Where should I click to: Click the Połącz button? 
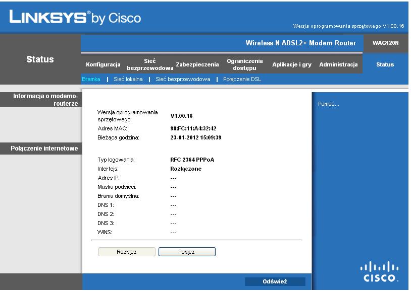coord(187,252)
